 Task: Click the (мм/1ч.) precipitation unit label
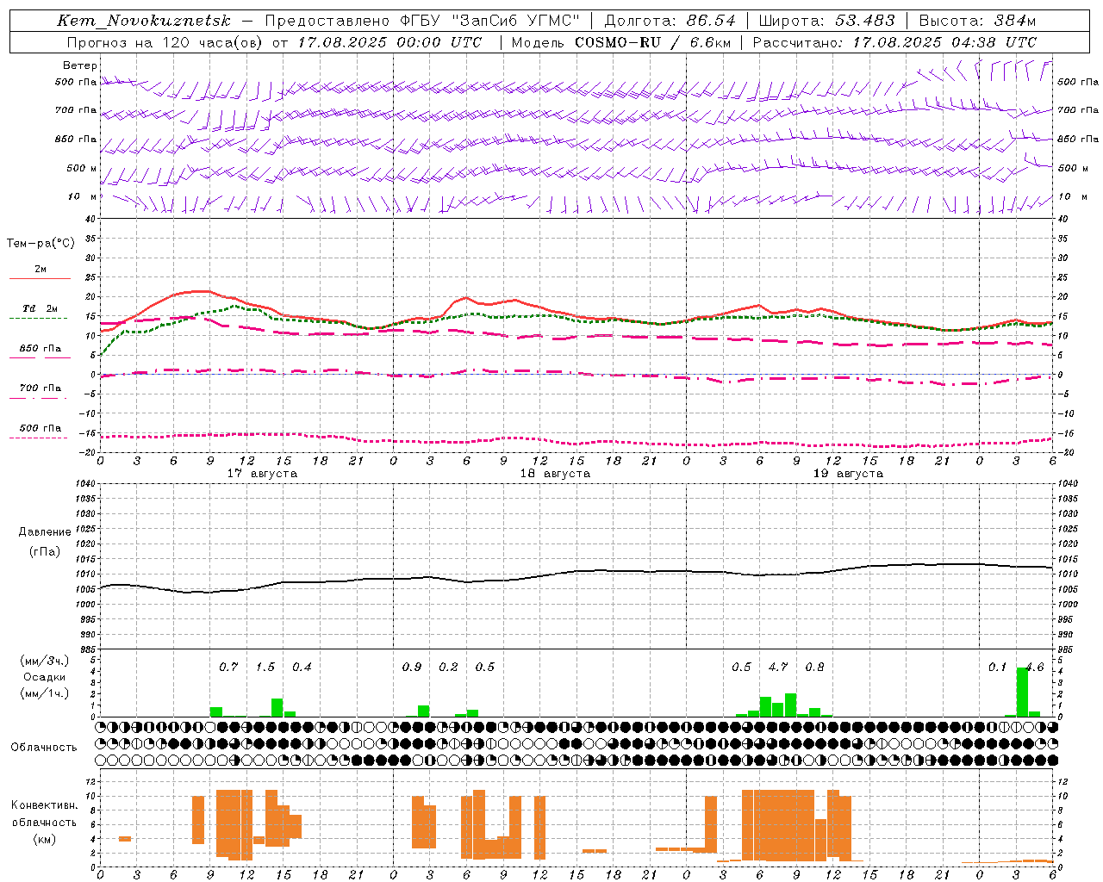45,693
